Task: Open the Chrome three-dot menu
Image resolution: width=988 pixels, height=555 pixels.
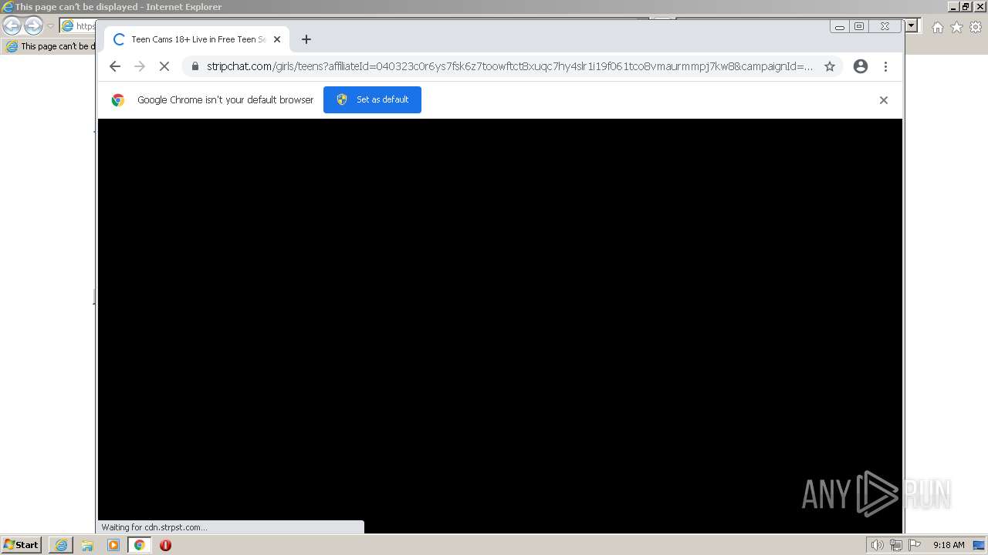Action: coord(885,66)
